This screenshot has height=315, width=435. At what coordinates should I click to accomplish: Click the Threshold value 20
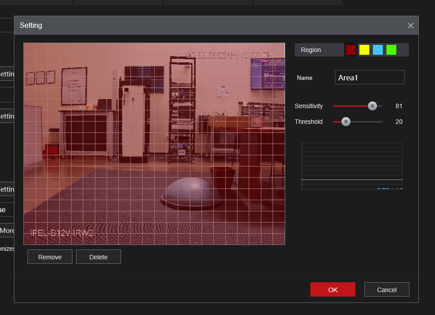pyautogui.click(x=399, y=122)
